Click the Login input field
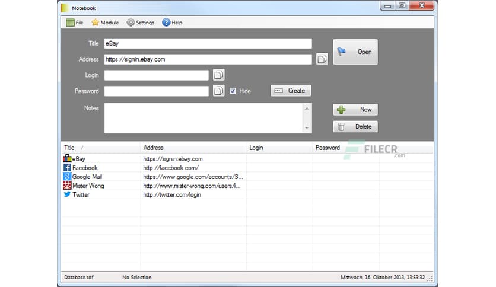Image resolution: width=496 pixels, height=287 pixels. pos(157,75)
